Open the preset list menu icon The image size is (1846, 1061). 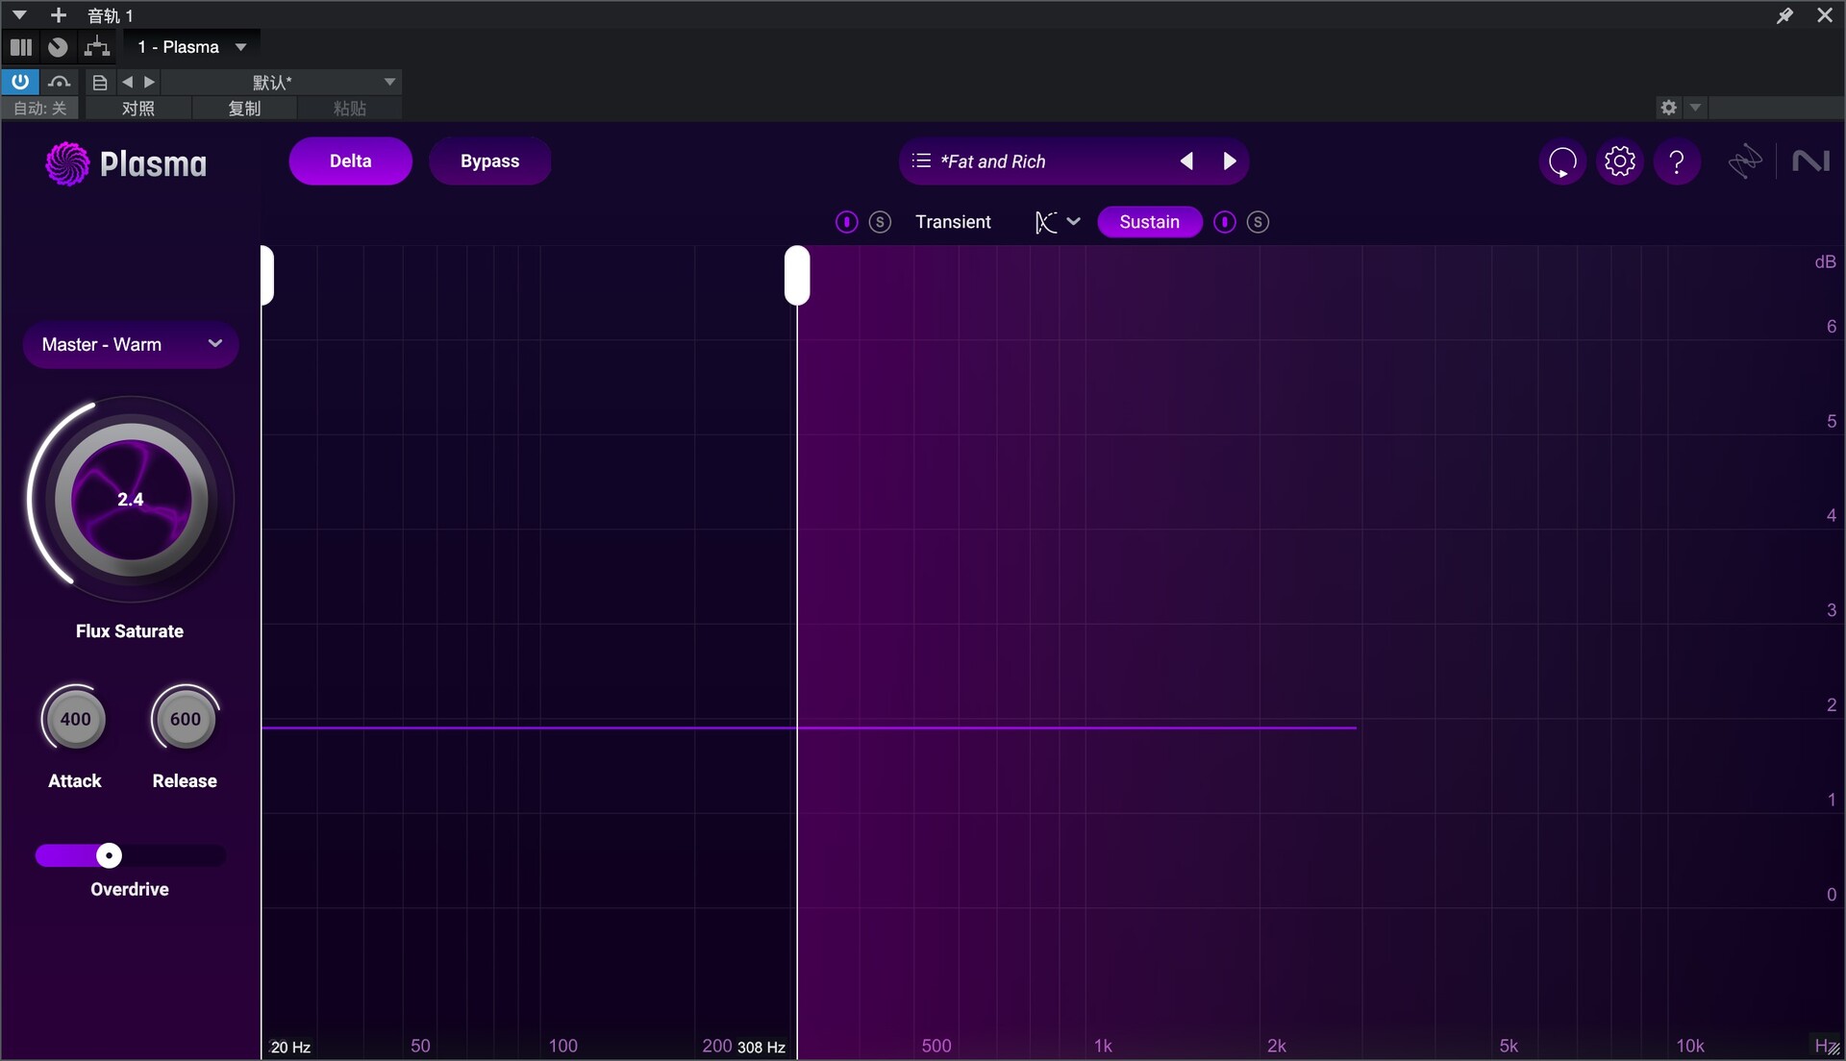coord(921,161)
